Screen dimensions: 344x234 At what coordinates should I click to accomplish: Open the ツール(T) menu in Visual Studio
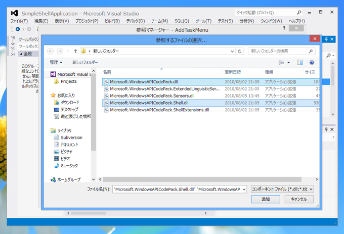[x=203, y=21]
